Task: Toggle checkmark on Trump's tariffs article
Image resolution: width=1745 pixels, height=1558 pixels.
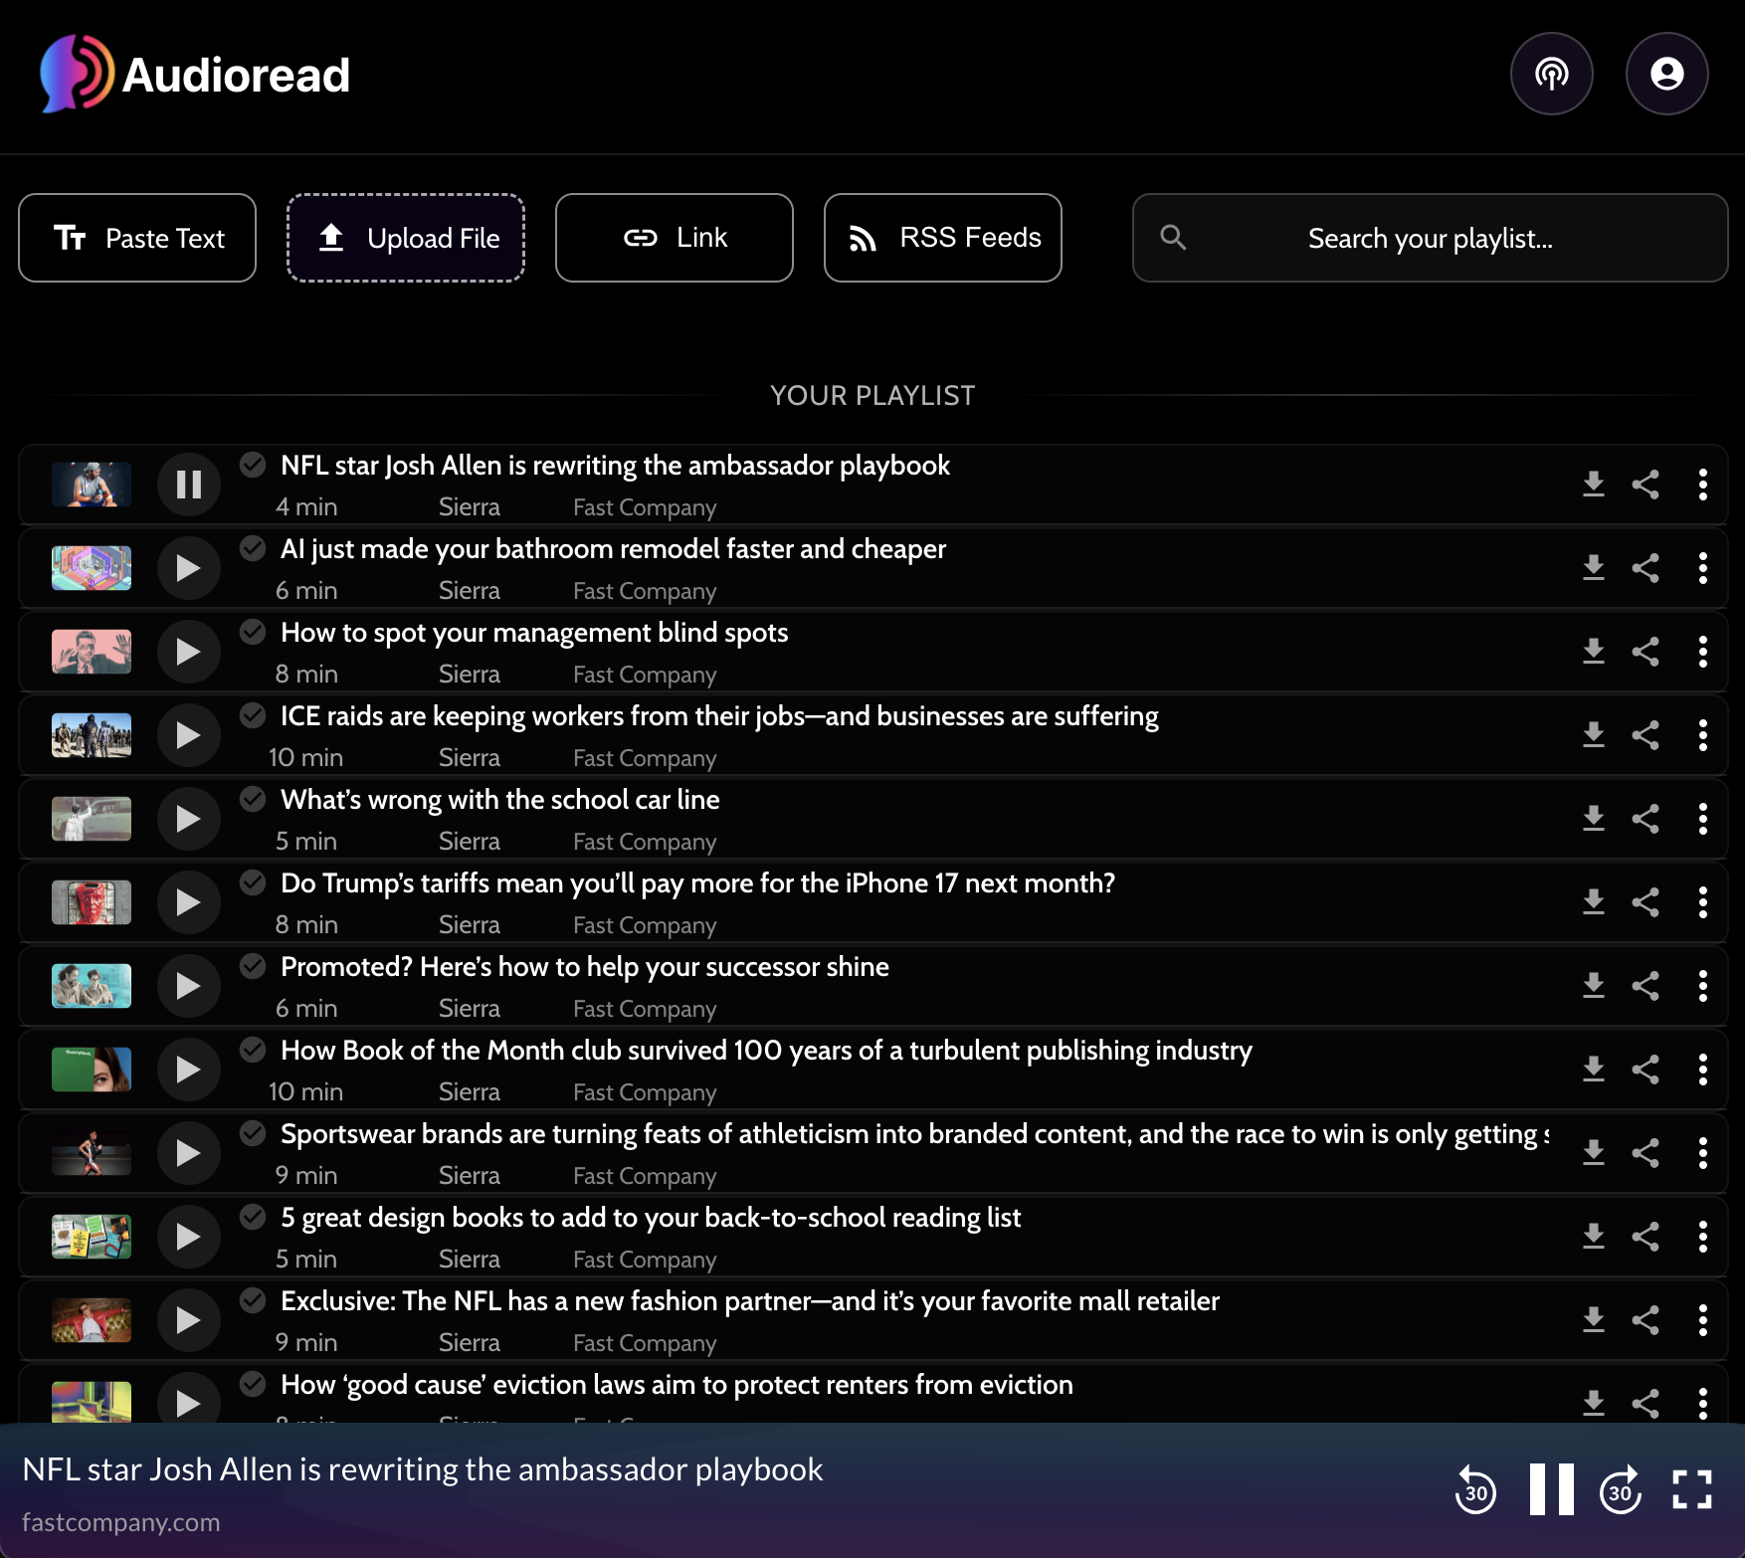Action: 253,881
